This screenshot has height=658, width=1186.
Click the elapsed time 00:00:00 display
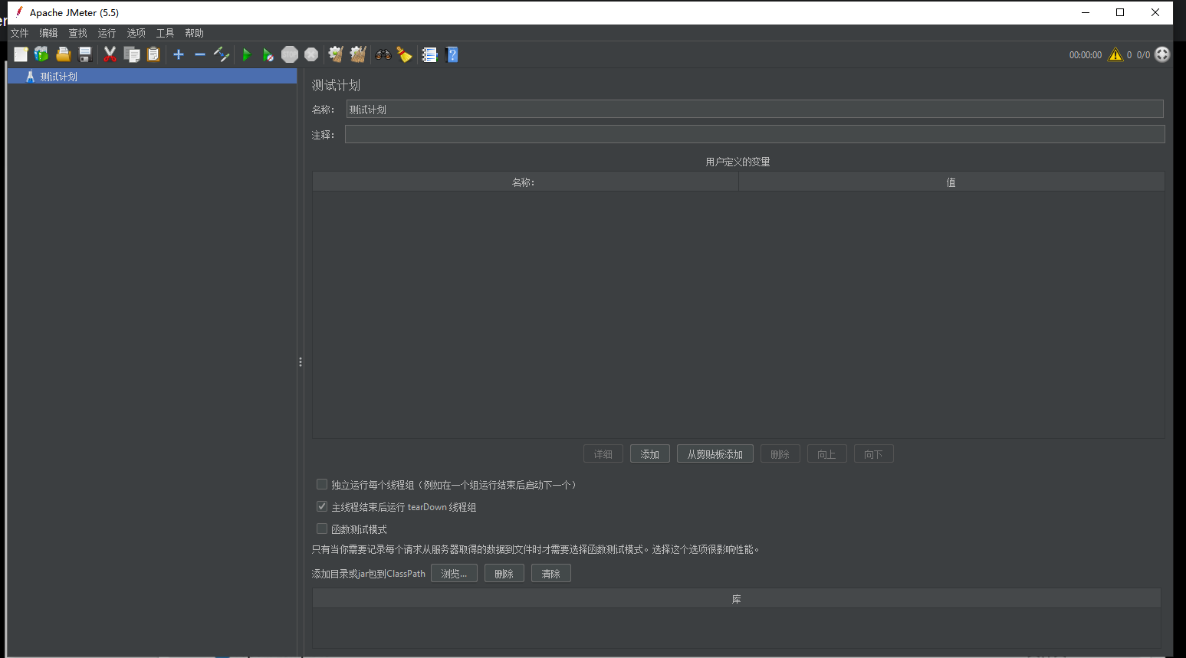coord(1086,54)
